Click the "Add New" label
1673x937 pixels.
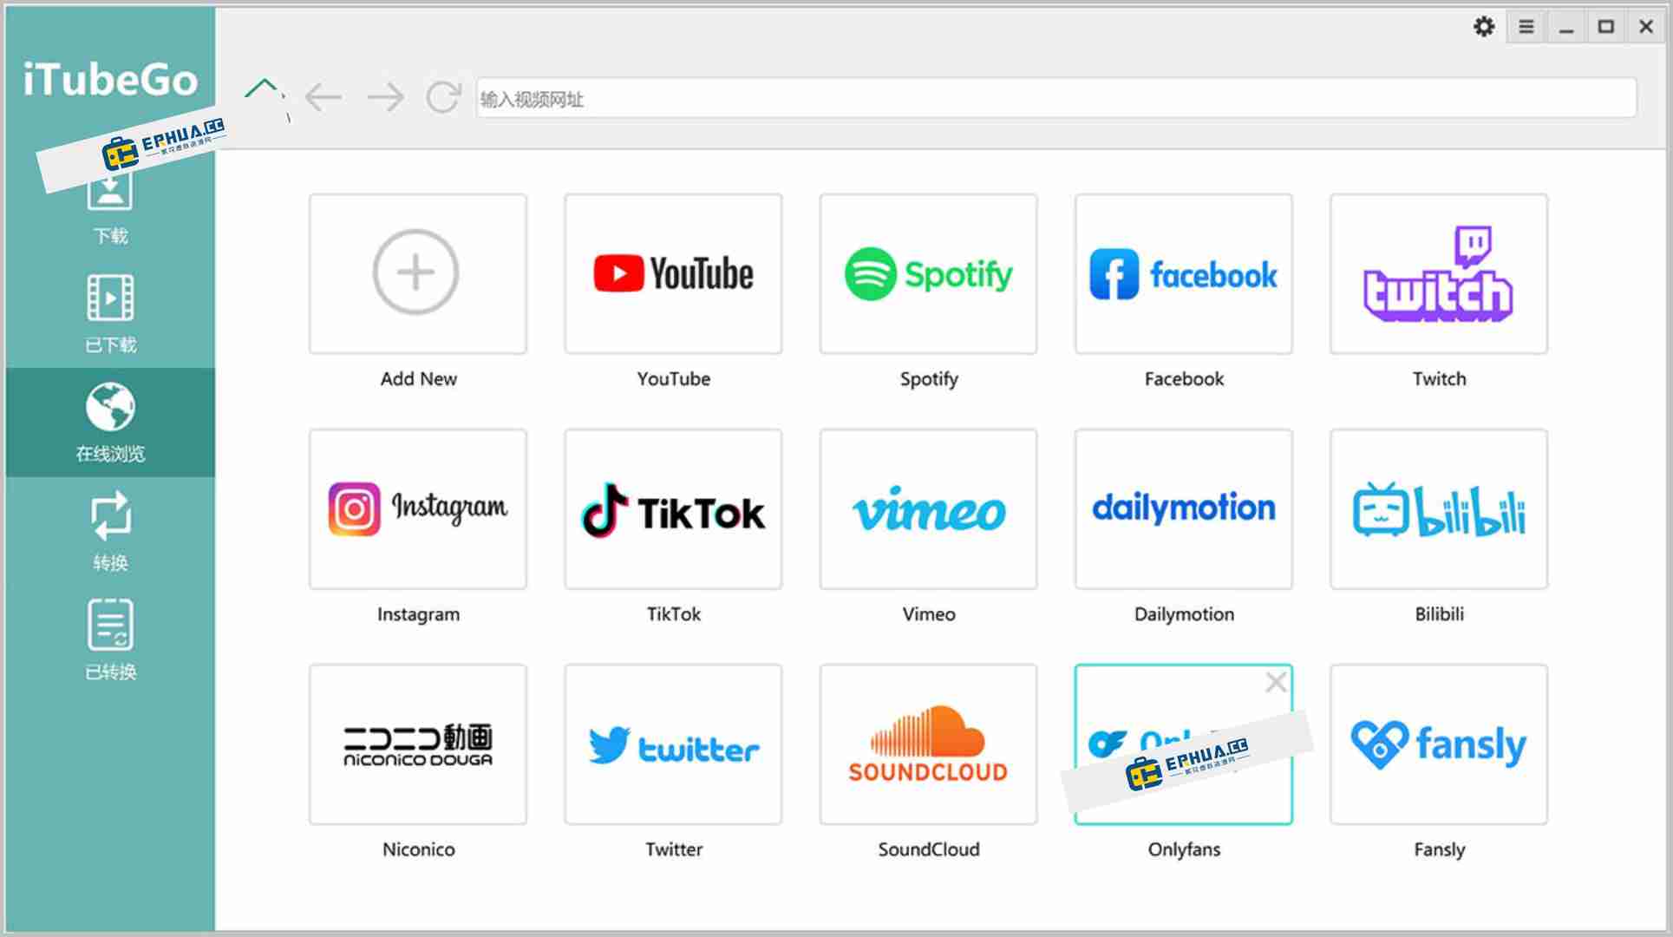point(418,379)
